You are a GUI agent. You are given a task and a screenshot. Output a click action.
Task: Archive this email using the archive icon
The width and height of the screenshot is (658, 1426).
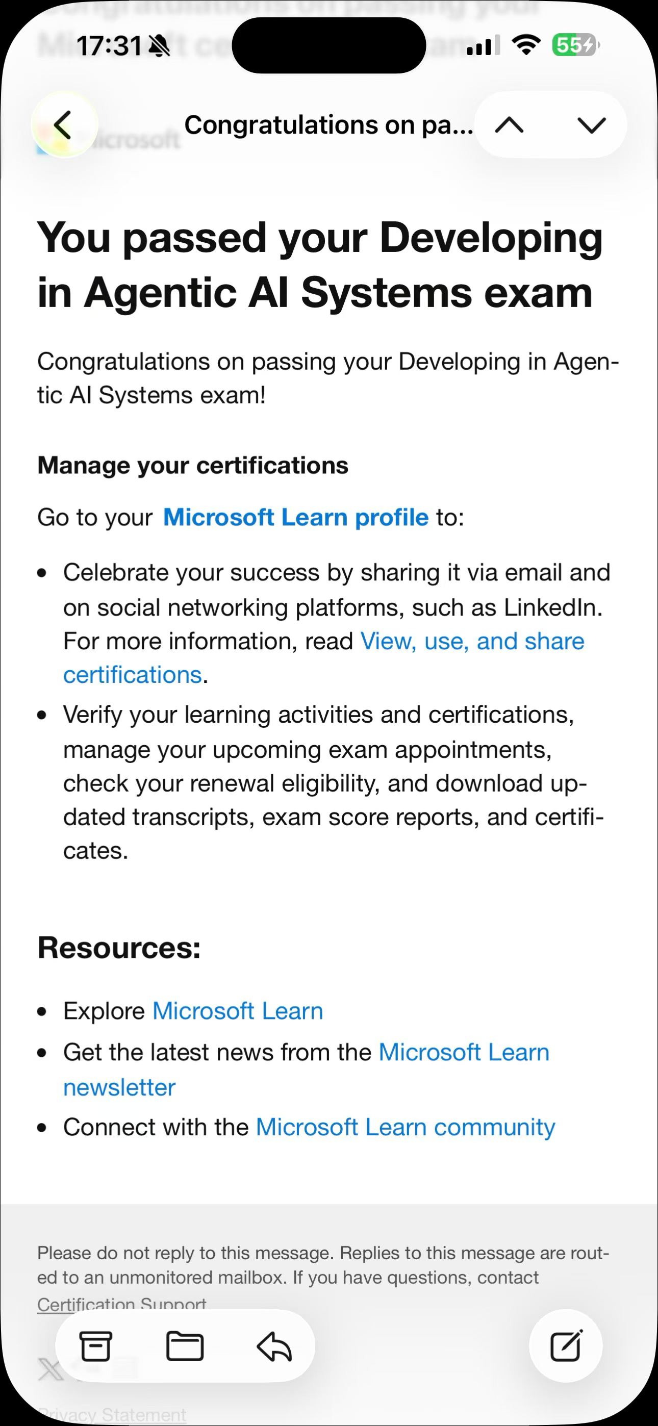tap(96, 1346)
